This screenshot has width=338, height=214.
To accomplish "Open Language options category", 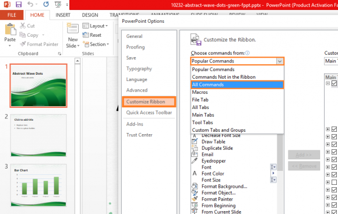I will coord(137,79).
